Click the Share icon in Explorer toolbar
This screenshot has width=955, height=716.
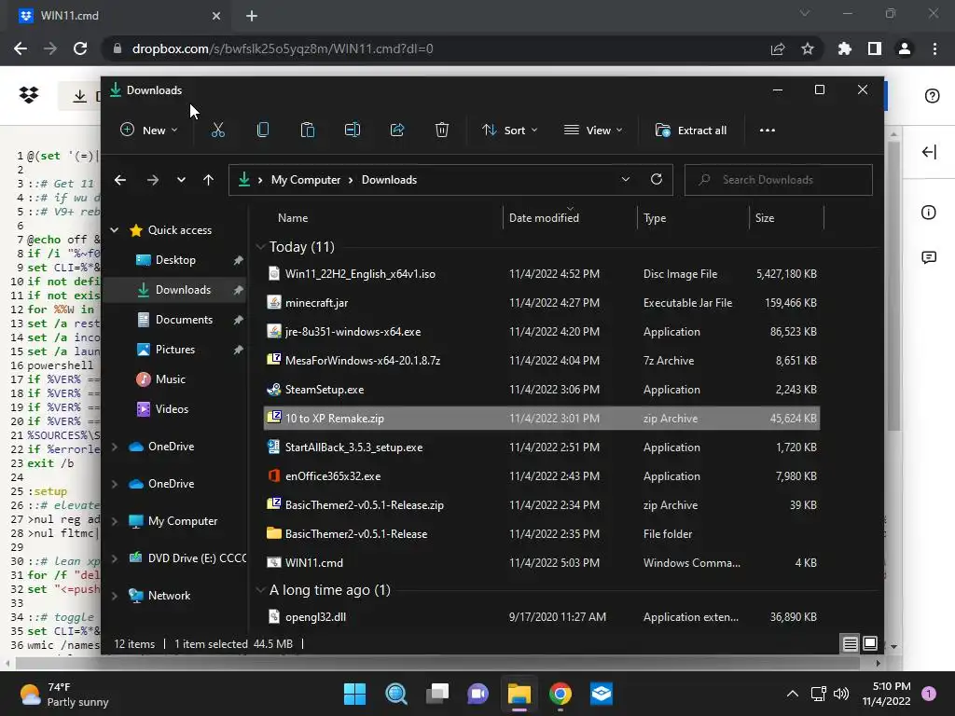pos(397,130)
